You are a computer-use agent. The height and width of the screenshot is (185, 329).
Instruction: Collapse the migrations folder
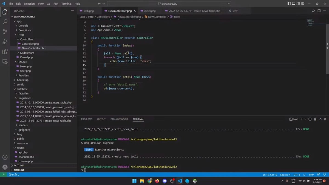coord(25,98)
